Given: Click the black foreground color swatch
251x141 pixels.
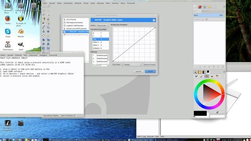Looking at the screenshot, I should tap(200, 113).
